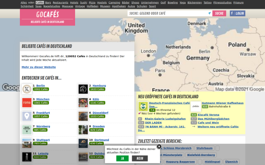Select Restaurants in the top category menu
Viewport: 265px width, 165px height.
(x=61, y=3)
